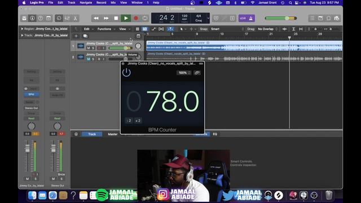
Task: Open the Library panel icon
Action: coord(24,18)
